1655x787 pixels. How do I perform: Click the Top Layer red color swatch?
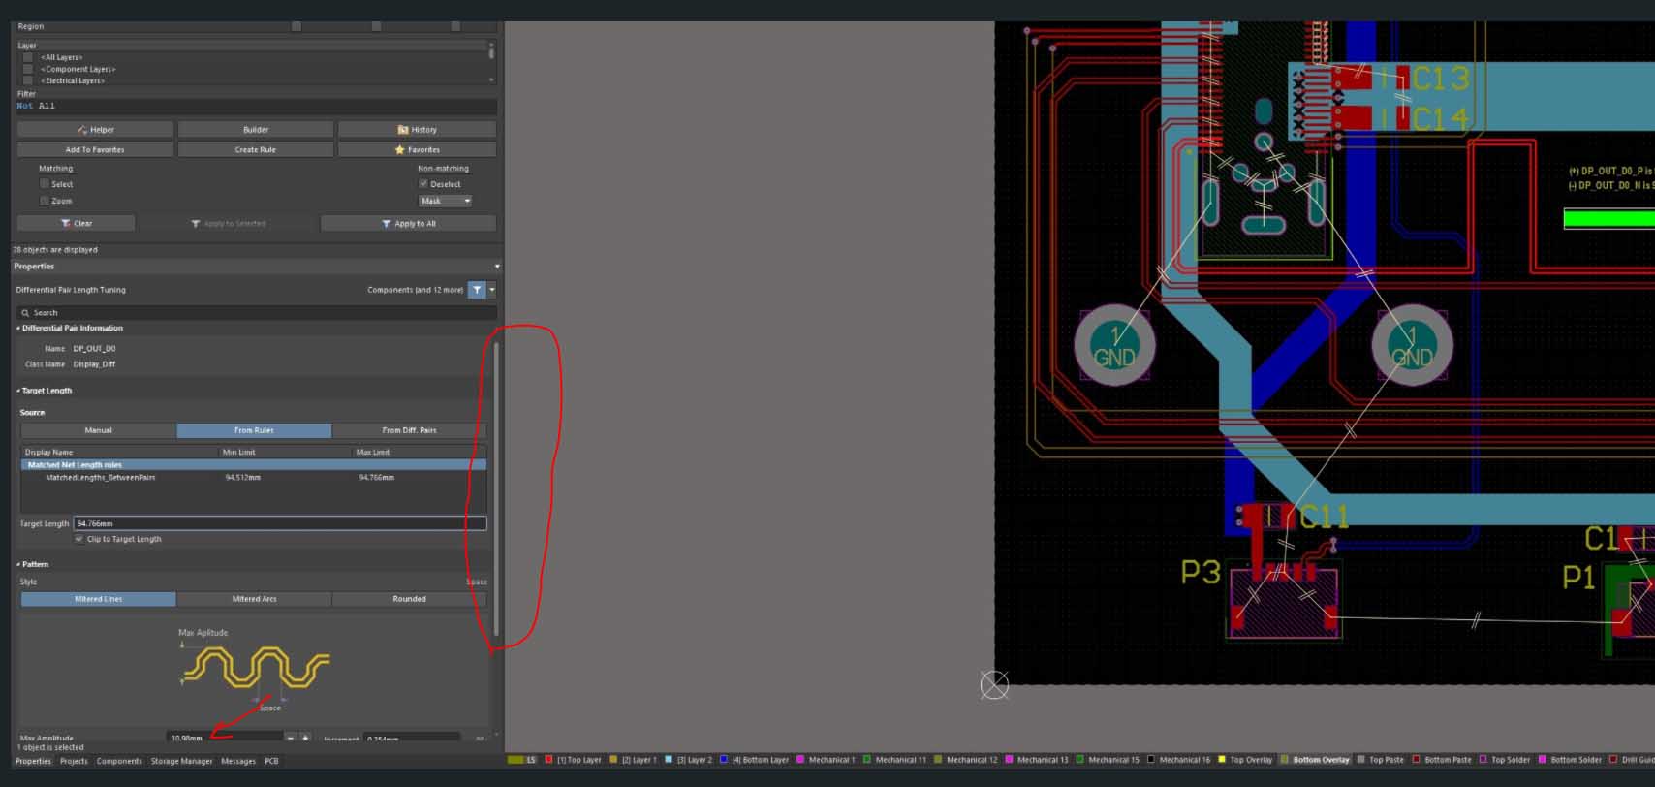click(549, 760)
